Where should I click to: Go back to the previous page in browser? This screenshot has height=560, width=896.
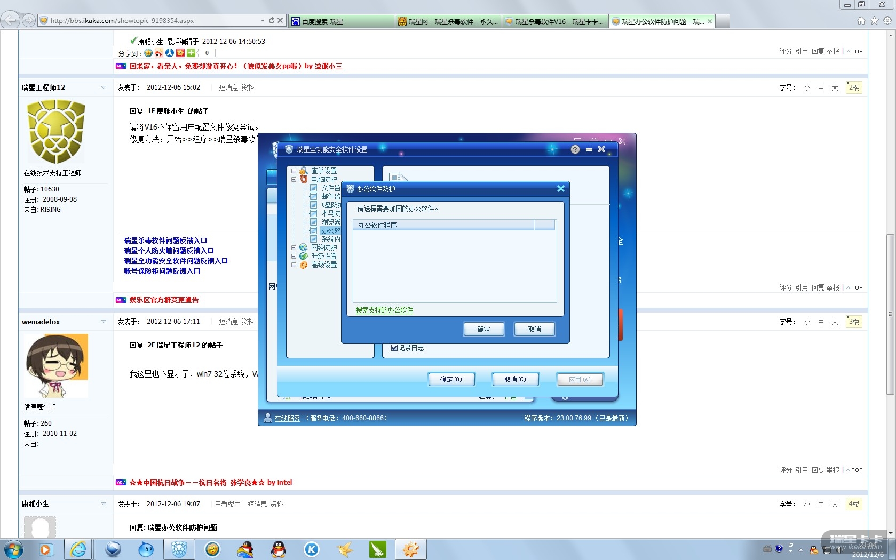click(x=10, y=20)
